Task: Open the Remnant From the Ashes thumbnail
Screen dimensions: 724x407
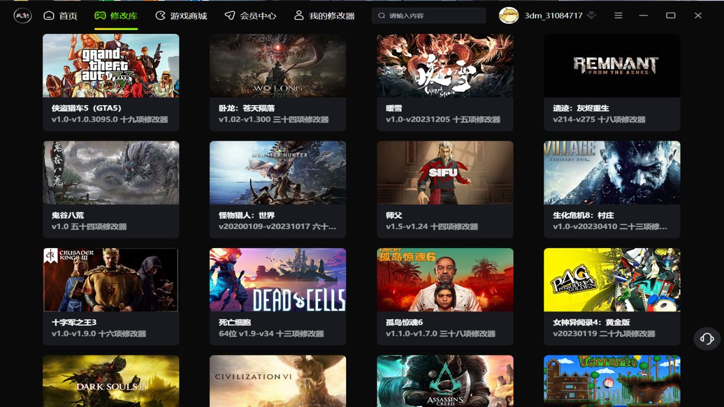Action: click(612, 66)
